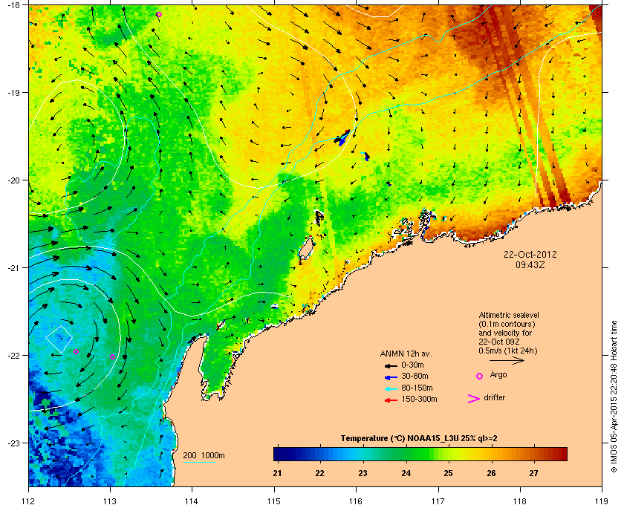Click the 0.5m/s velocity scale arrow
Screen dimensions: 624x505
click(x=507, y=360)
